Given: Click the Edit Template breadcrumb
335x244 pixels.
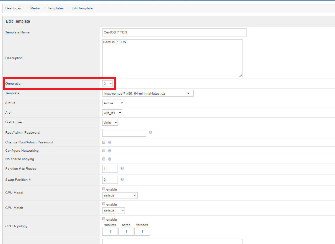Looking at the screenshot, I should coord(82,8).
